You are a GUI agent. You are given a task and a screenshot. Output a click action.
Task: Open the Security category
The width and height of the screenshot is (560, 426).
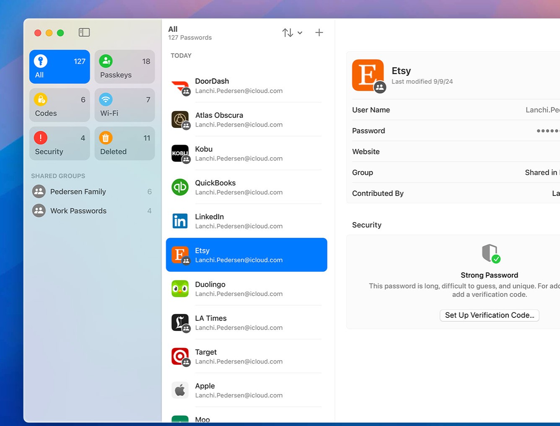(60, 143)
